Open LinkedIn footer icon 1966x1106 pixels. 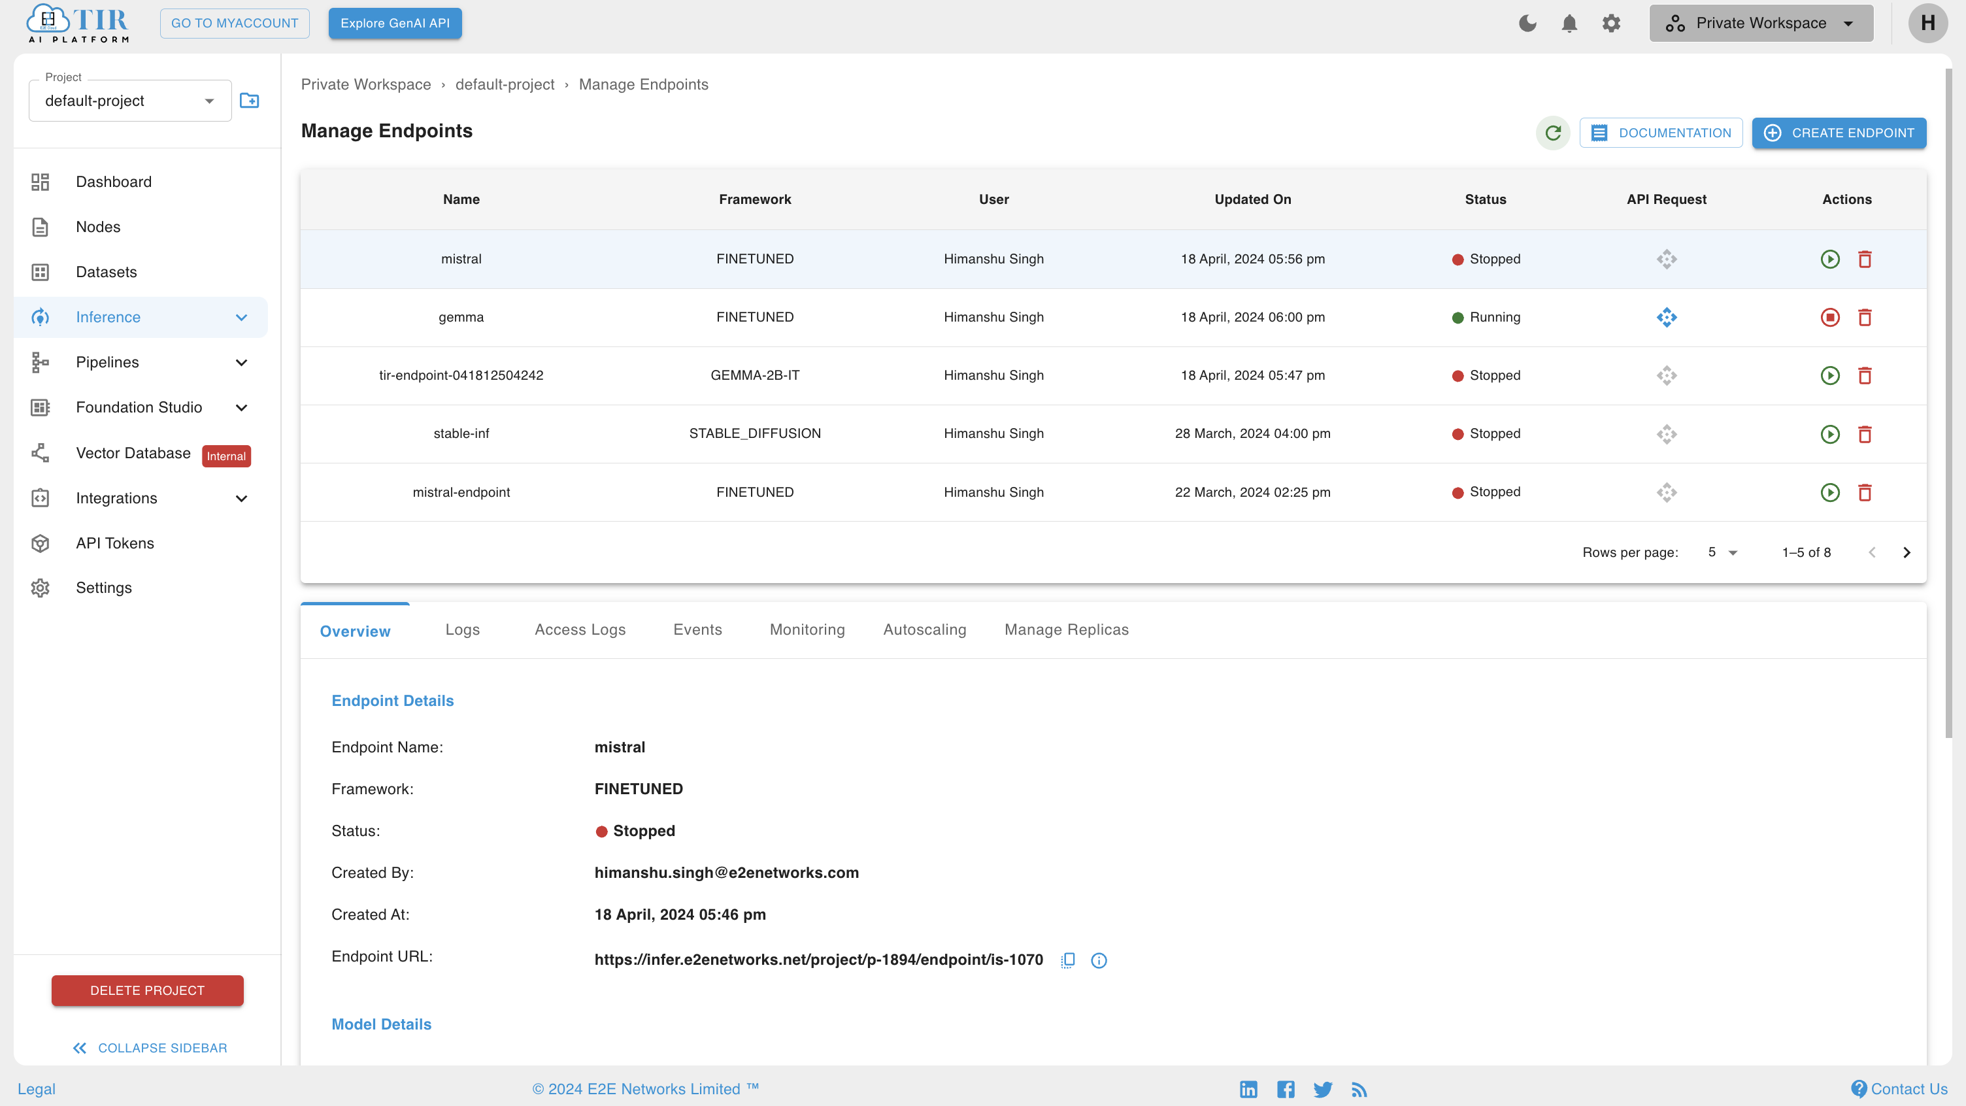click(x=1248, y=1089)
